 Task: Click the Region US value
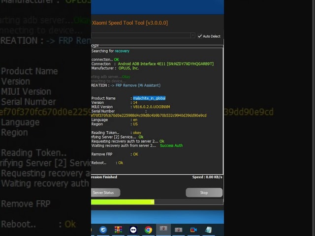pos(135,124)
